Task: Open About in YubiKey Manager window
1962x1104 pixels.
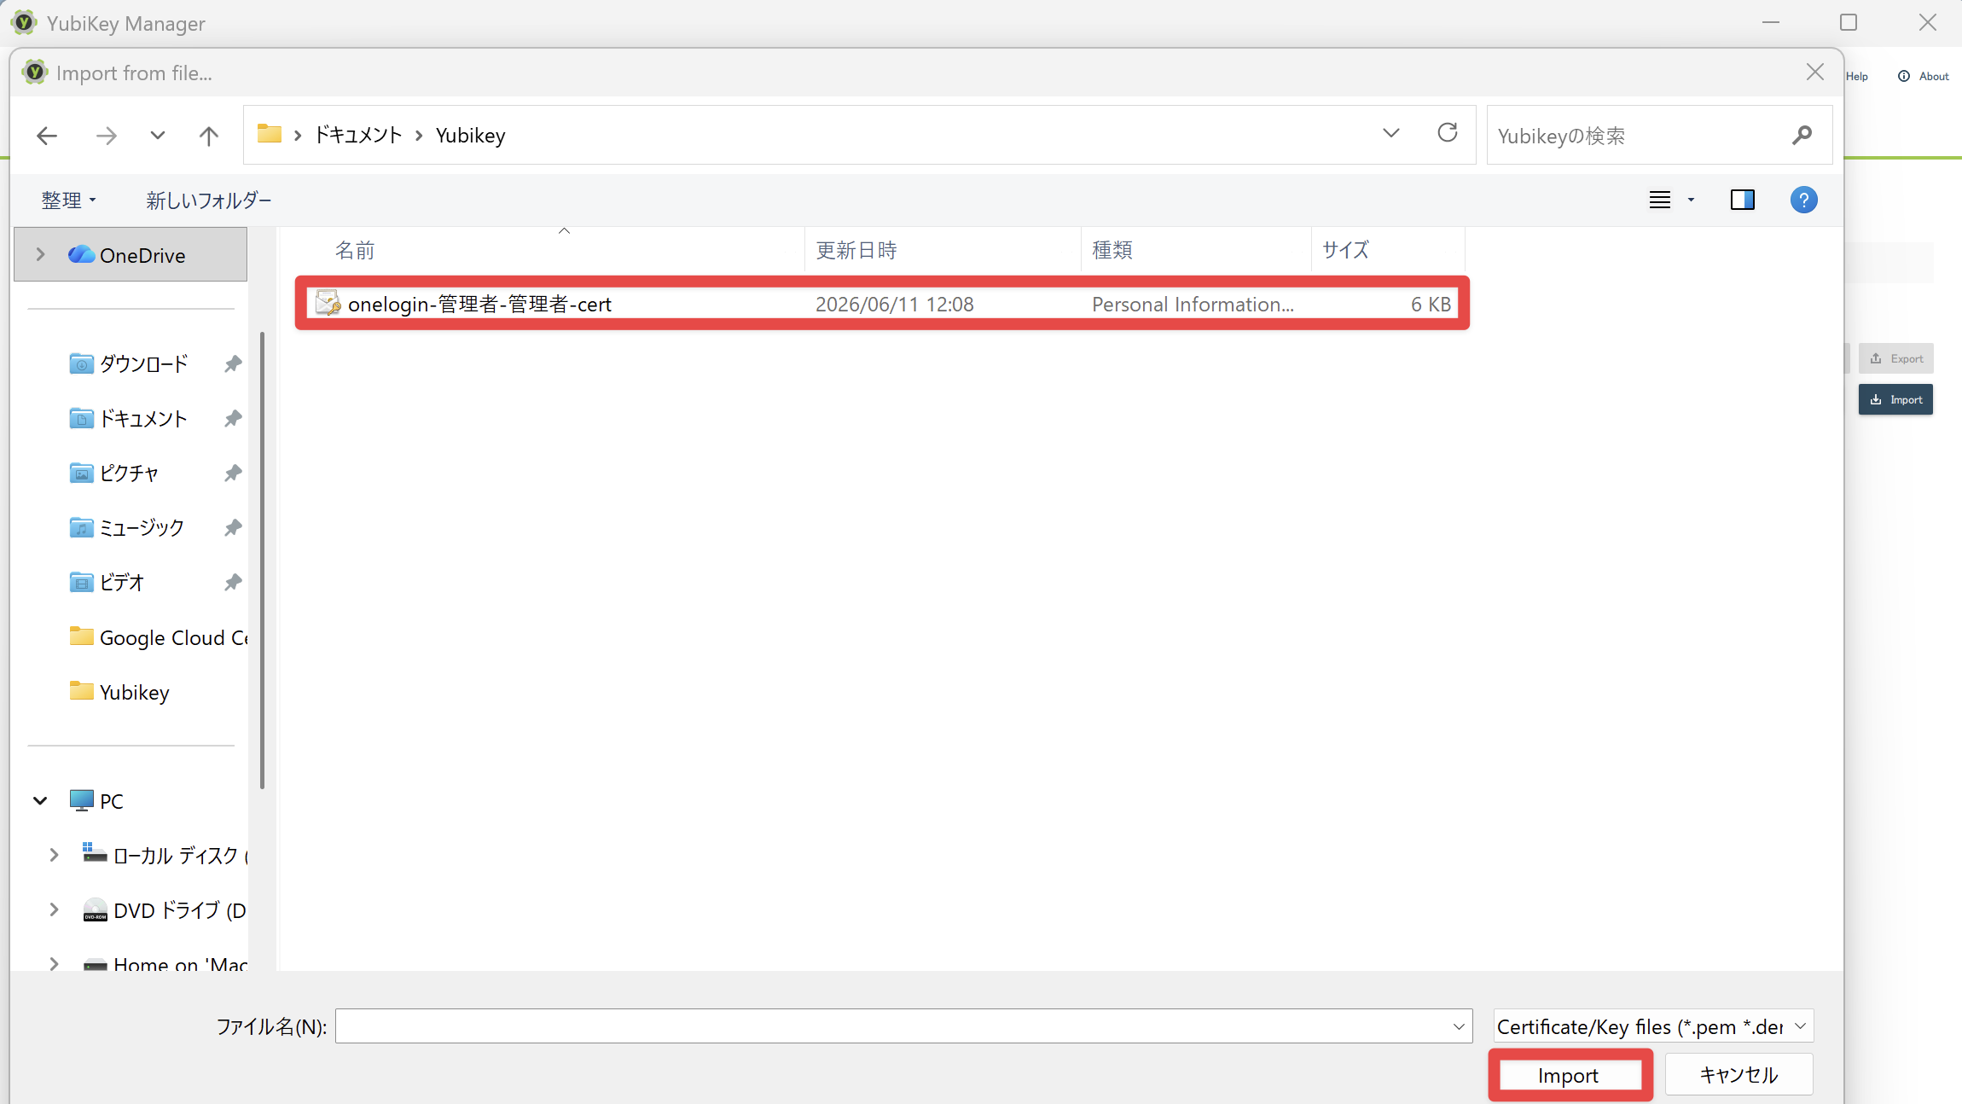Action: (1924, 76)
